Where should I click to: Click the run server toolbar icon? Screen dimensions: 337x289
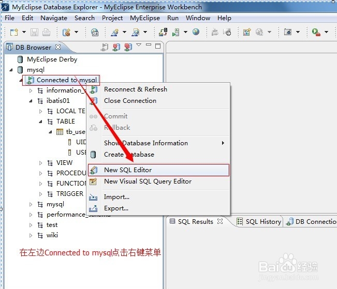pyautogui.click(x=176, y=32)
